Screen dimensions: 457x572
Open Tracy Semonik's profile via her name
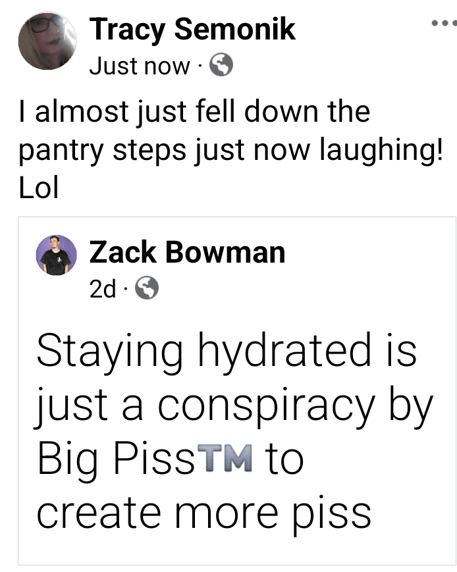pos(192,29)
